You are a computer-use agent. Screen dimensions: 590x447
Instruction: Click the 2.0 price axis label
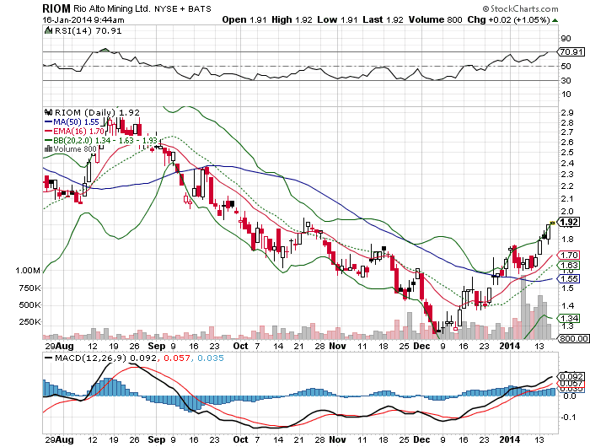(x=567, y=211)
